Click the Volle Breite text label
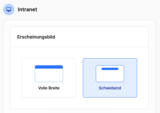Screen dimensions: 160x113 tap(49, 88)
